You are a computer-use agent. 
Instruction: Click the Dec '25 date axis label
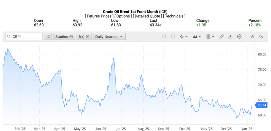pyautogui.click(x=226, y=129)
